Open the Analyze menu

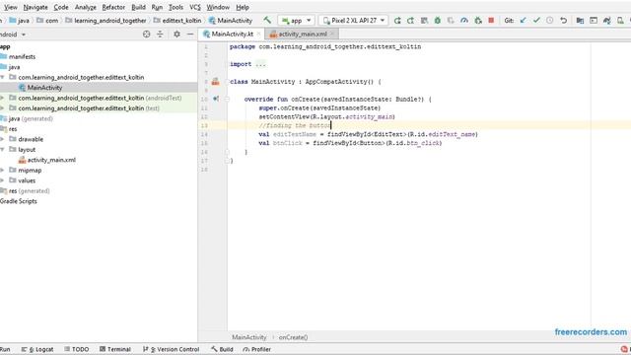[x=86, y=7]
